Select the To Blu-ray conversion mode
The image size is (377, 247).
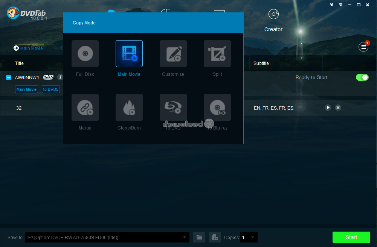pyautogui.click(x=217, y=107)
